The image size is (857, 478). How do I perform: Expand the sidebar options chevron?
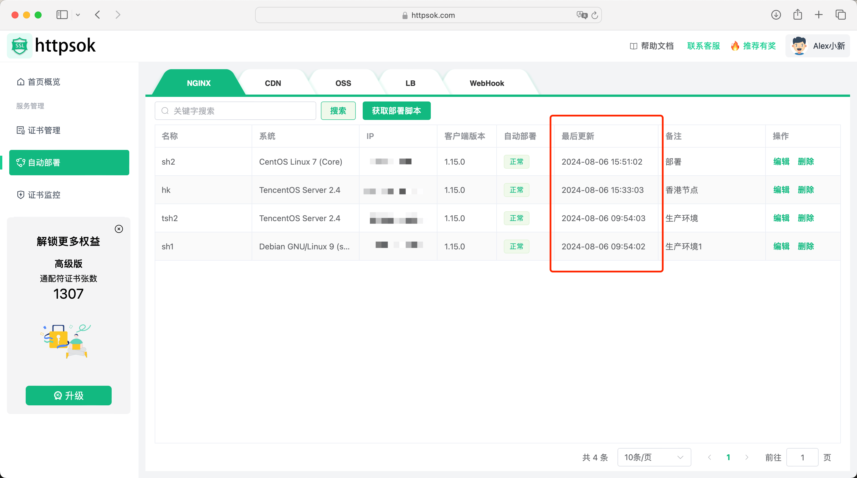click(78, 15)
